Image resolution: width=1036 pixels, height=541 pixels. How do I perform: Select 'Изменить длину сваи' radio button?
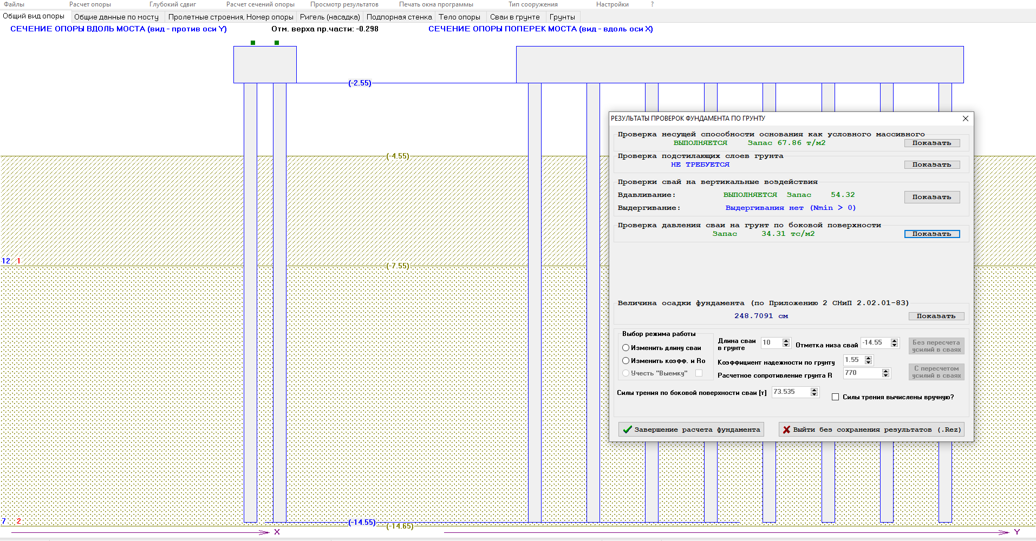pyautogui.click(x=626, y=348)
